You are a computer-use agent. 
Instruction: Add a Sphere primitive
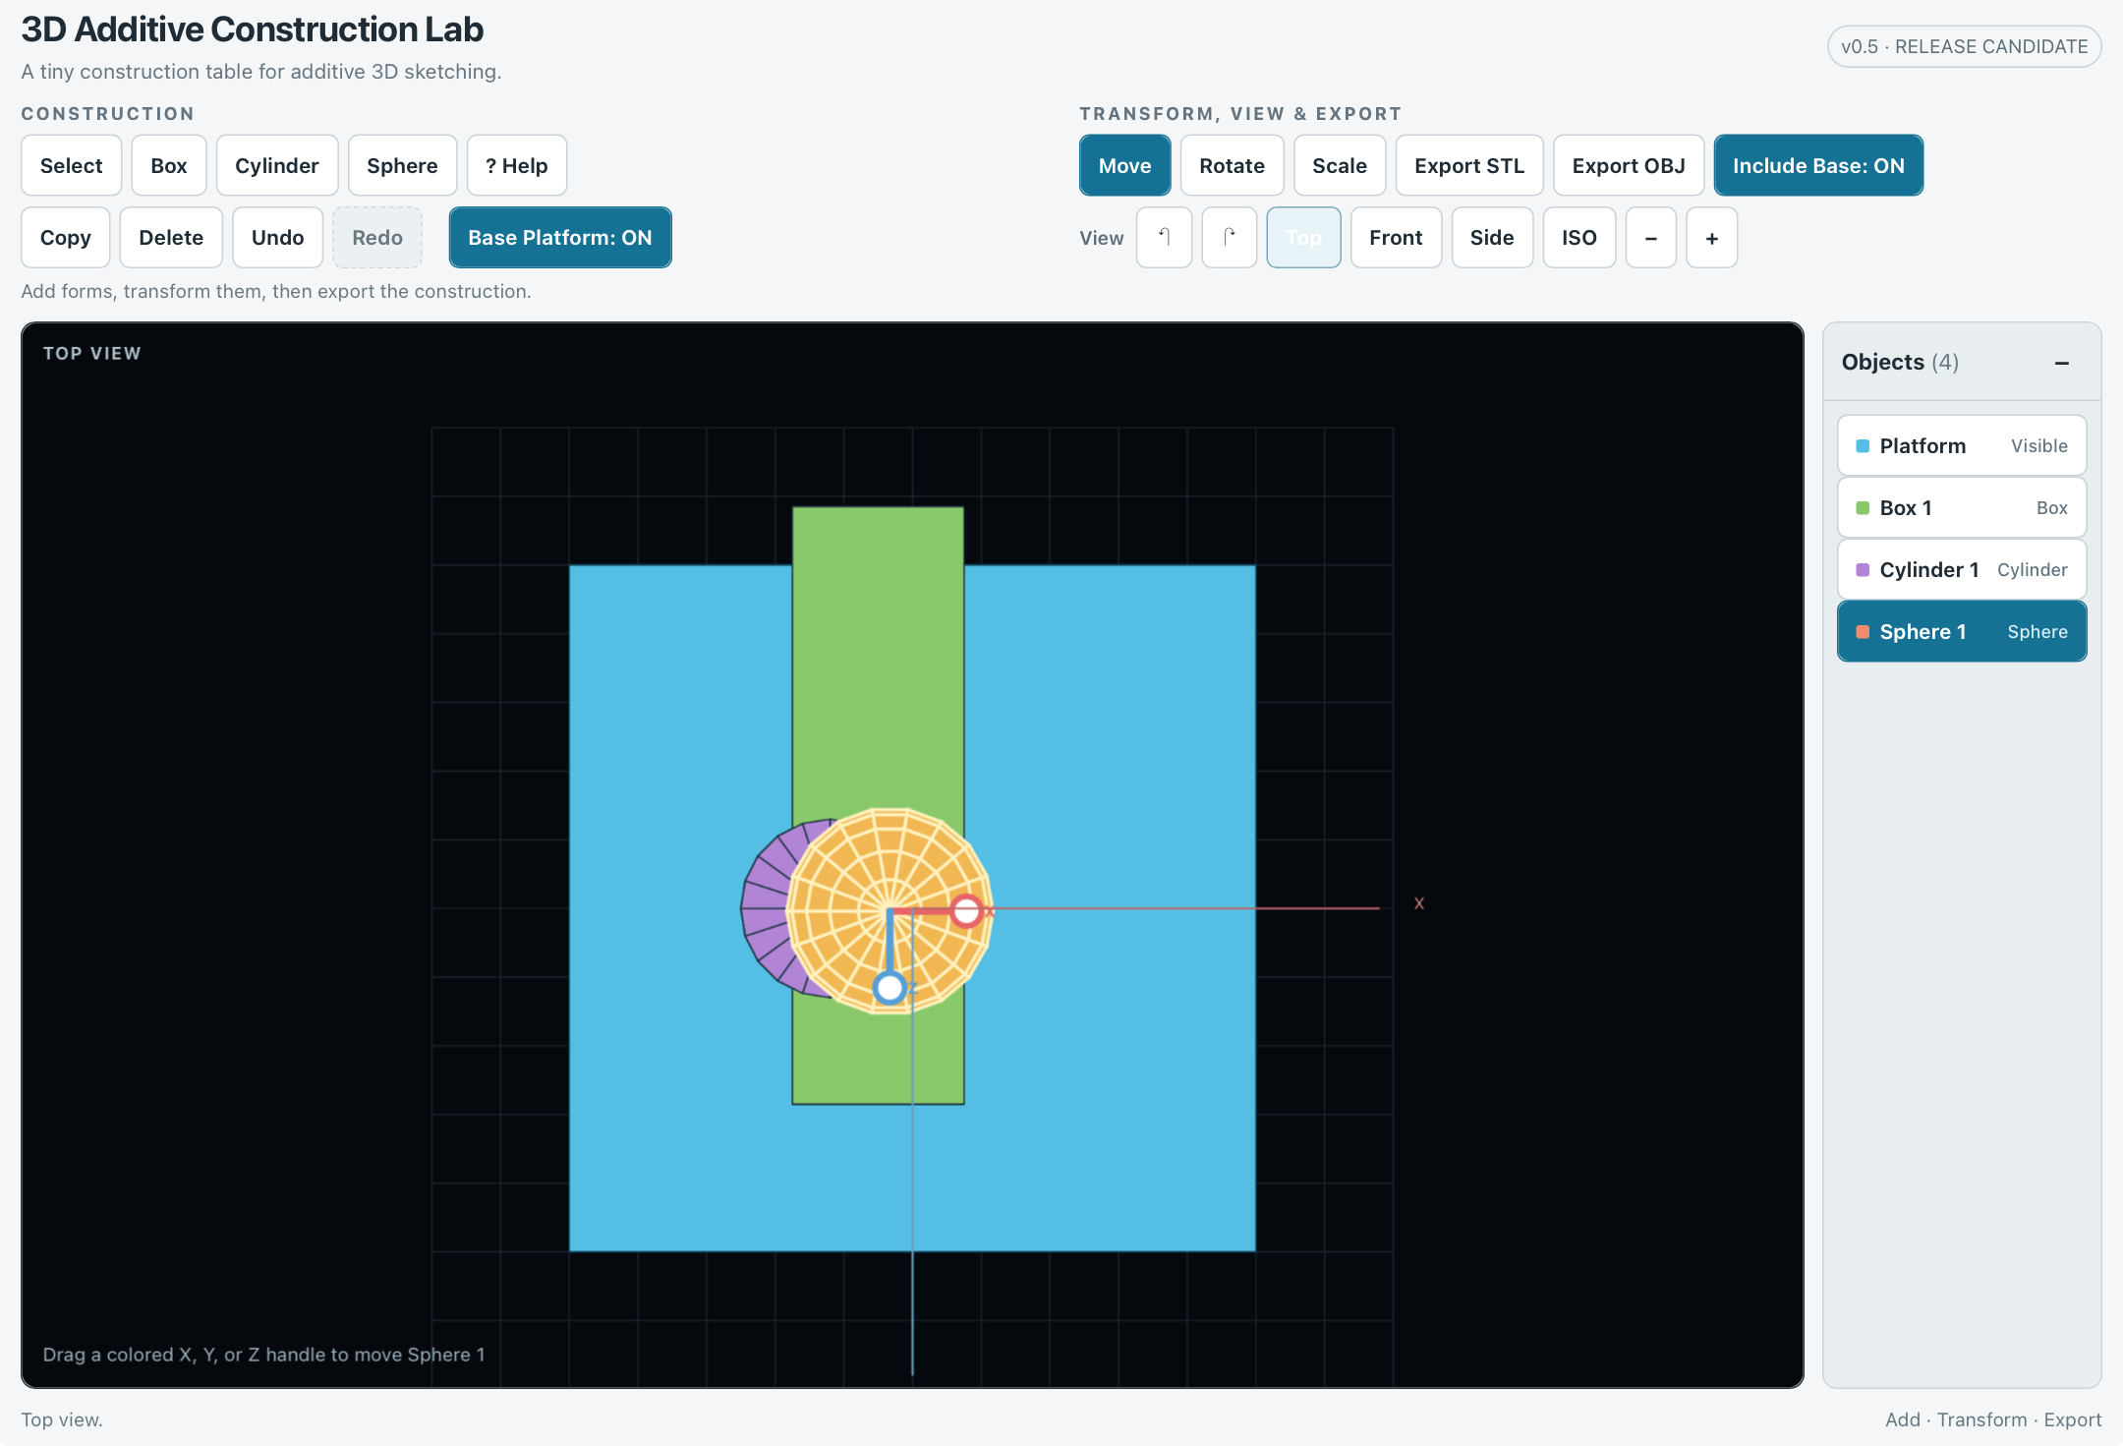coord(402,165)
